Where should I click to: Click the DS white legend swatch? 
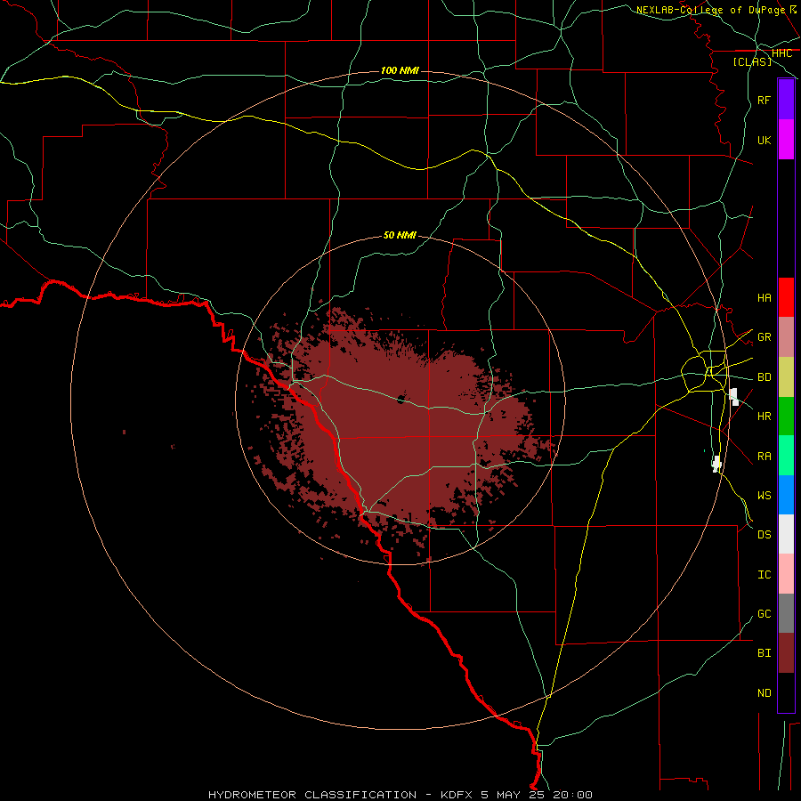pos(786,534)
